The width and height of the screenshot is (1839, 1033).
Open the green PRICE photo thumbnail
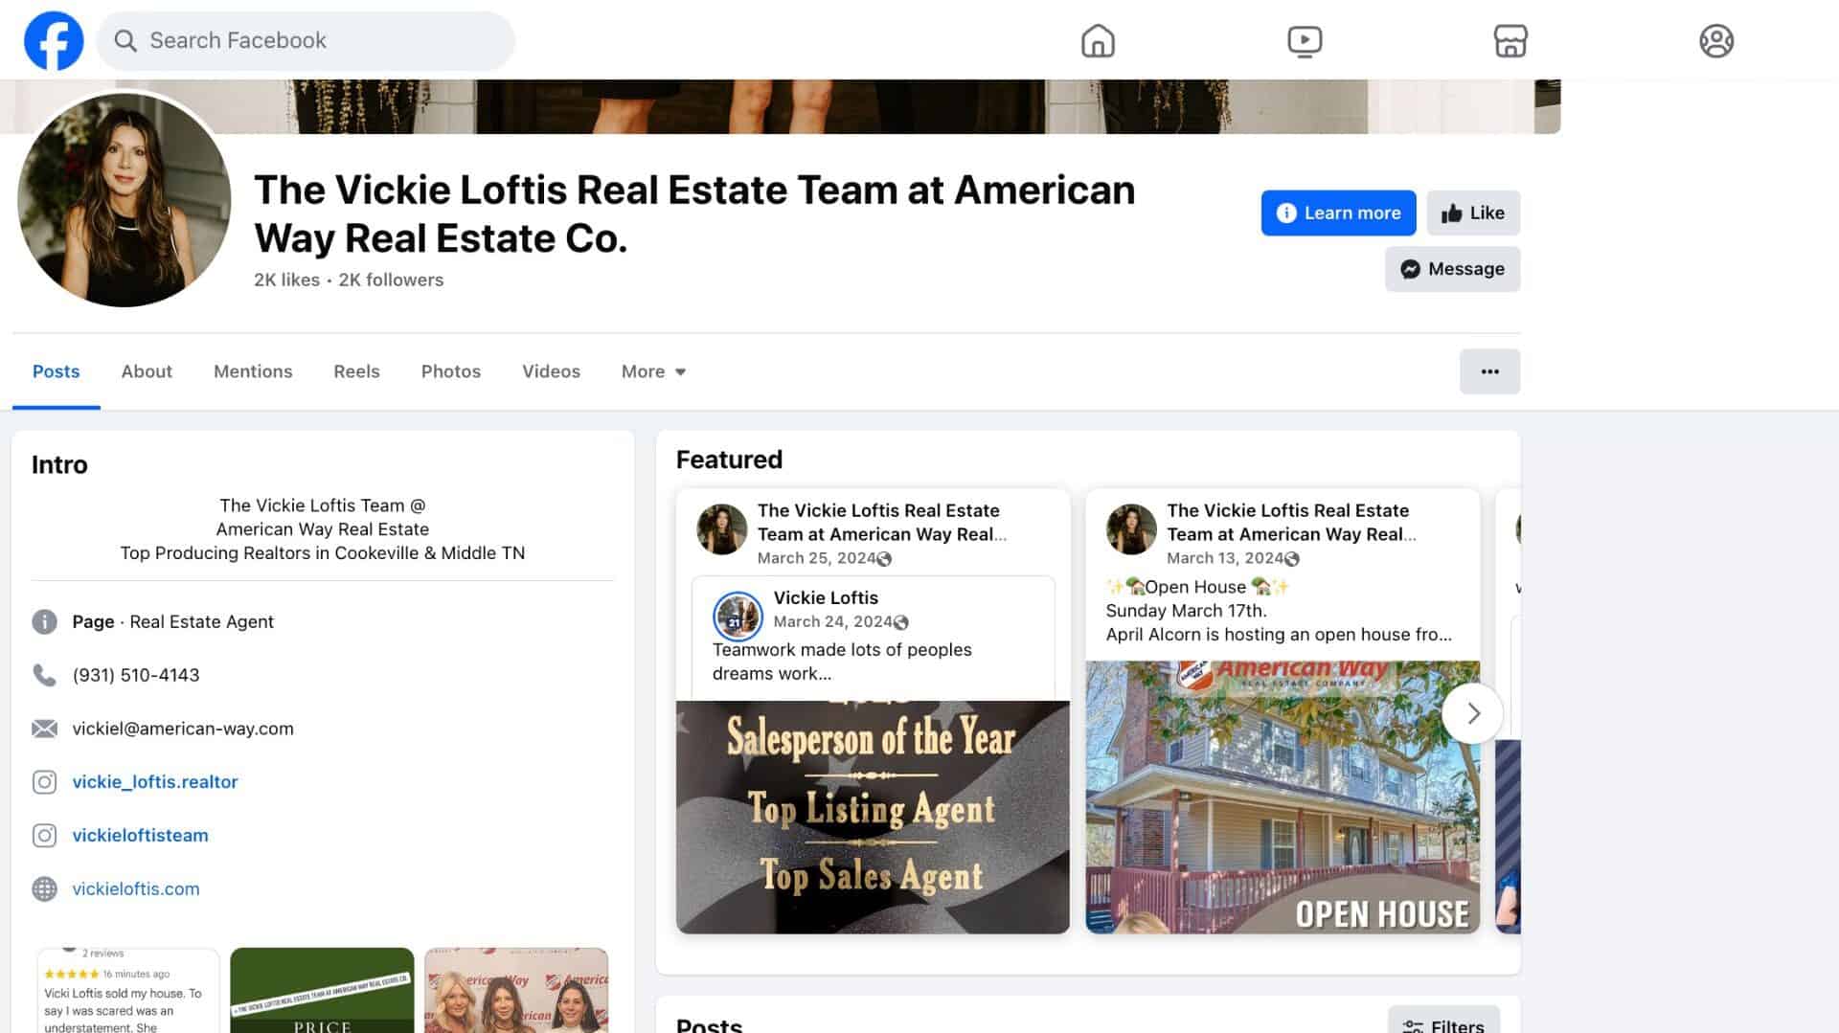[322, 990]
